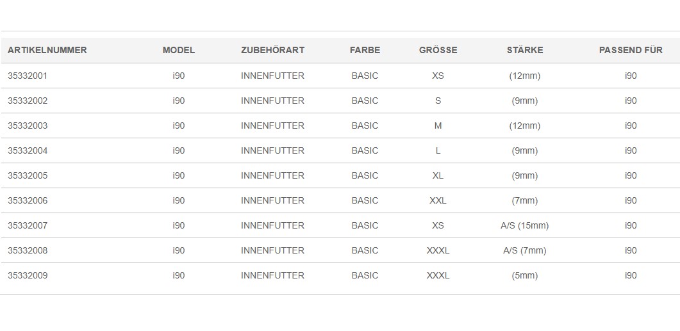Select article number 35332009
Viewport: 680px width, 331px height.
pos(28,275)
